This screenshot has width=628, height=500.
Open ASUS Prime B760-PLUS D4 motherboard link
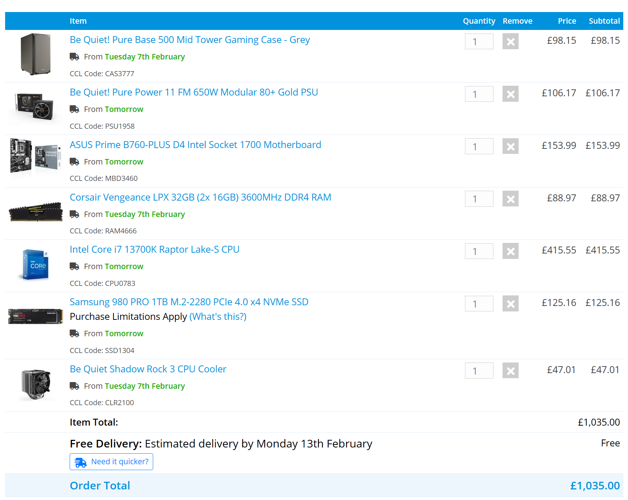click(195, 145)
